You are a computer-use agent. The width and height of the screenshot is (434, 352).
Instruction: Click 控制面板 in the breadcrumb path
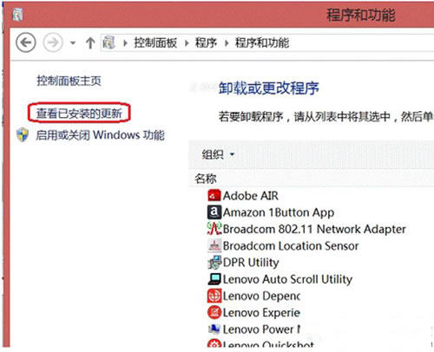(155, 42)
